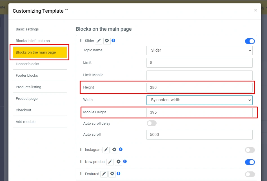The width and height of the screenshot is (267, 181).
Task: Close the Customizing Template dialog
Action: [x=255, y=10]
